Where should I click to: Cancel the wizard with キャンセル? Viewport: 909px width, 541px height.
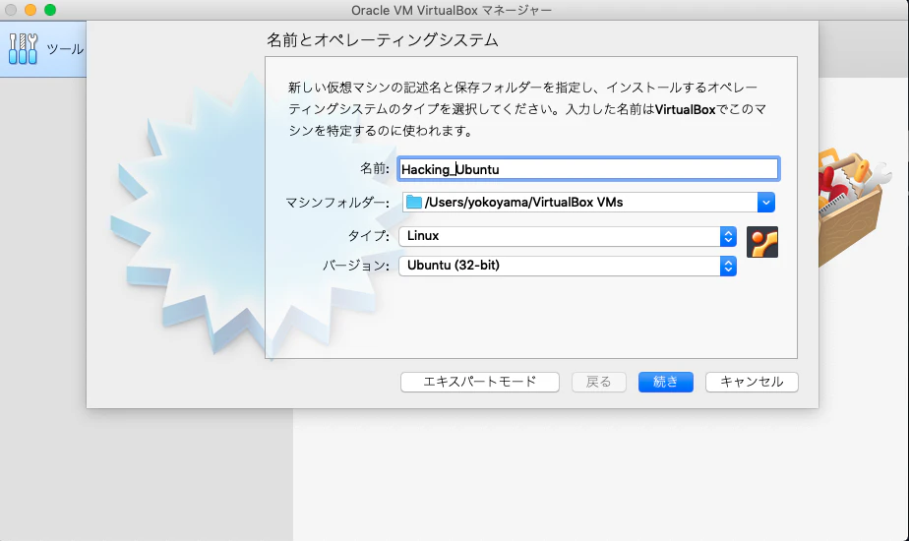click(752, 382)
